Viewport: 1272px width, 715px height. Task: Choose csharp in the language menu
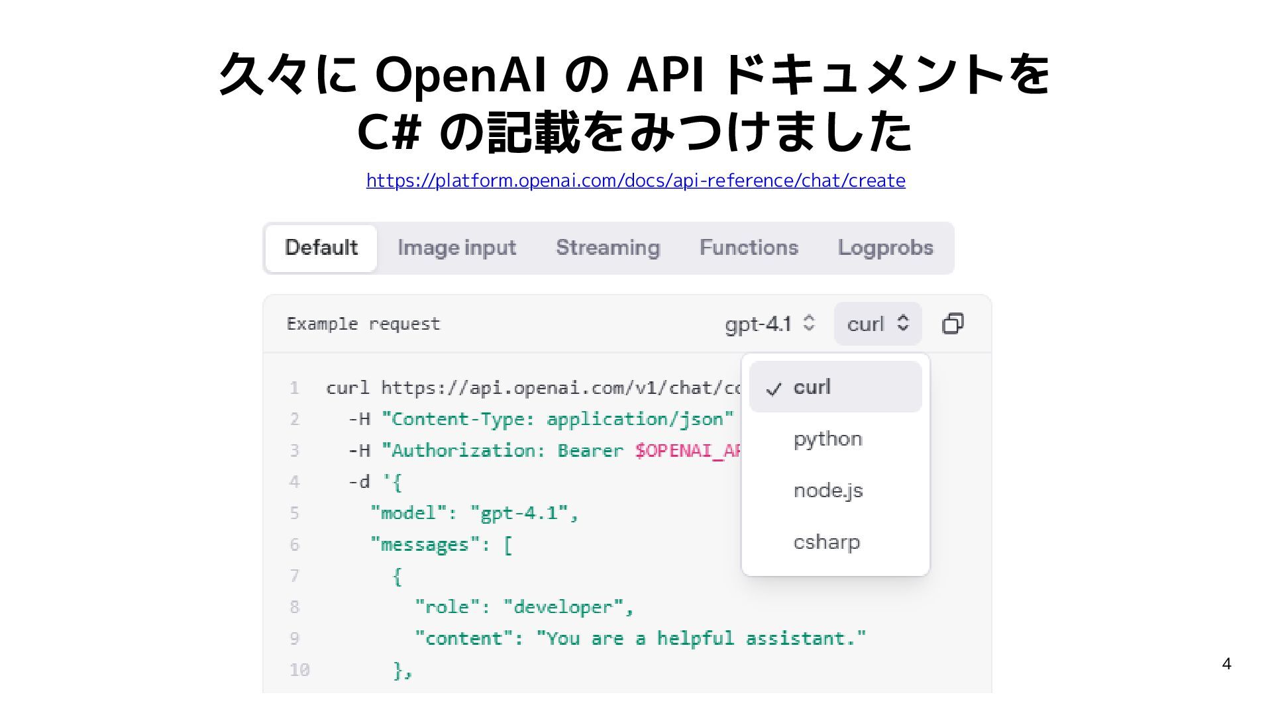click(835, 542)
